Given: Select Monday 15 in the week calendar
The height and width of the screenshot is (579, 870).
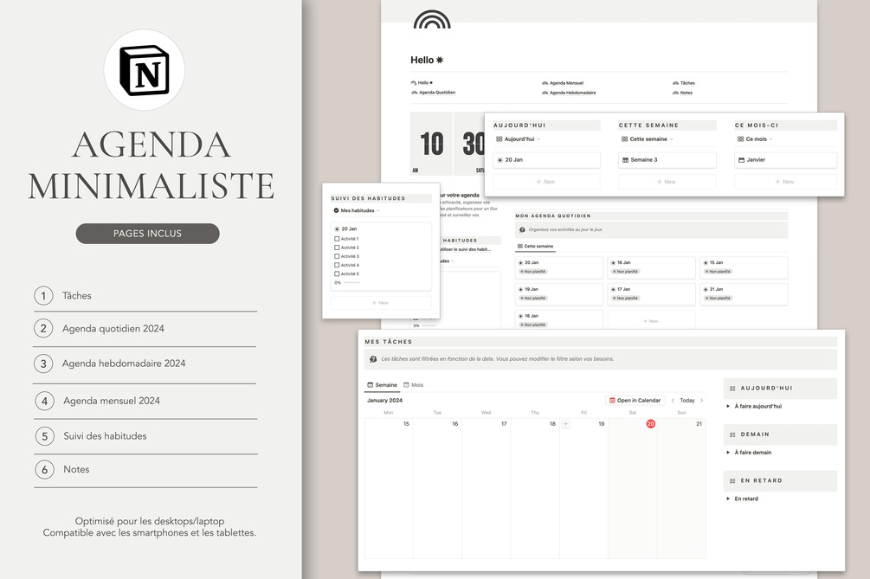Looking at the screenshot, I should 389,488.
